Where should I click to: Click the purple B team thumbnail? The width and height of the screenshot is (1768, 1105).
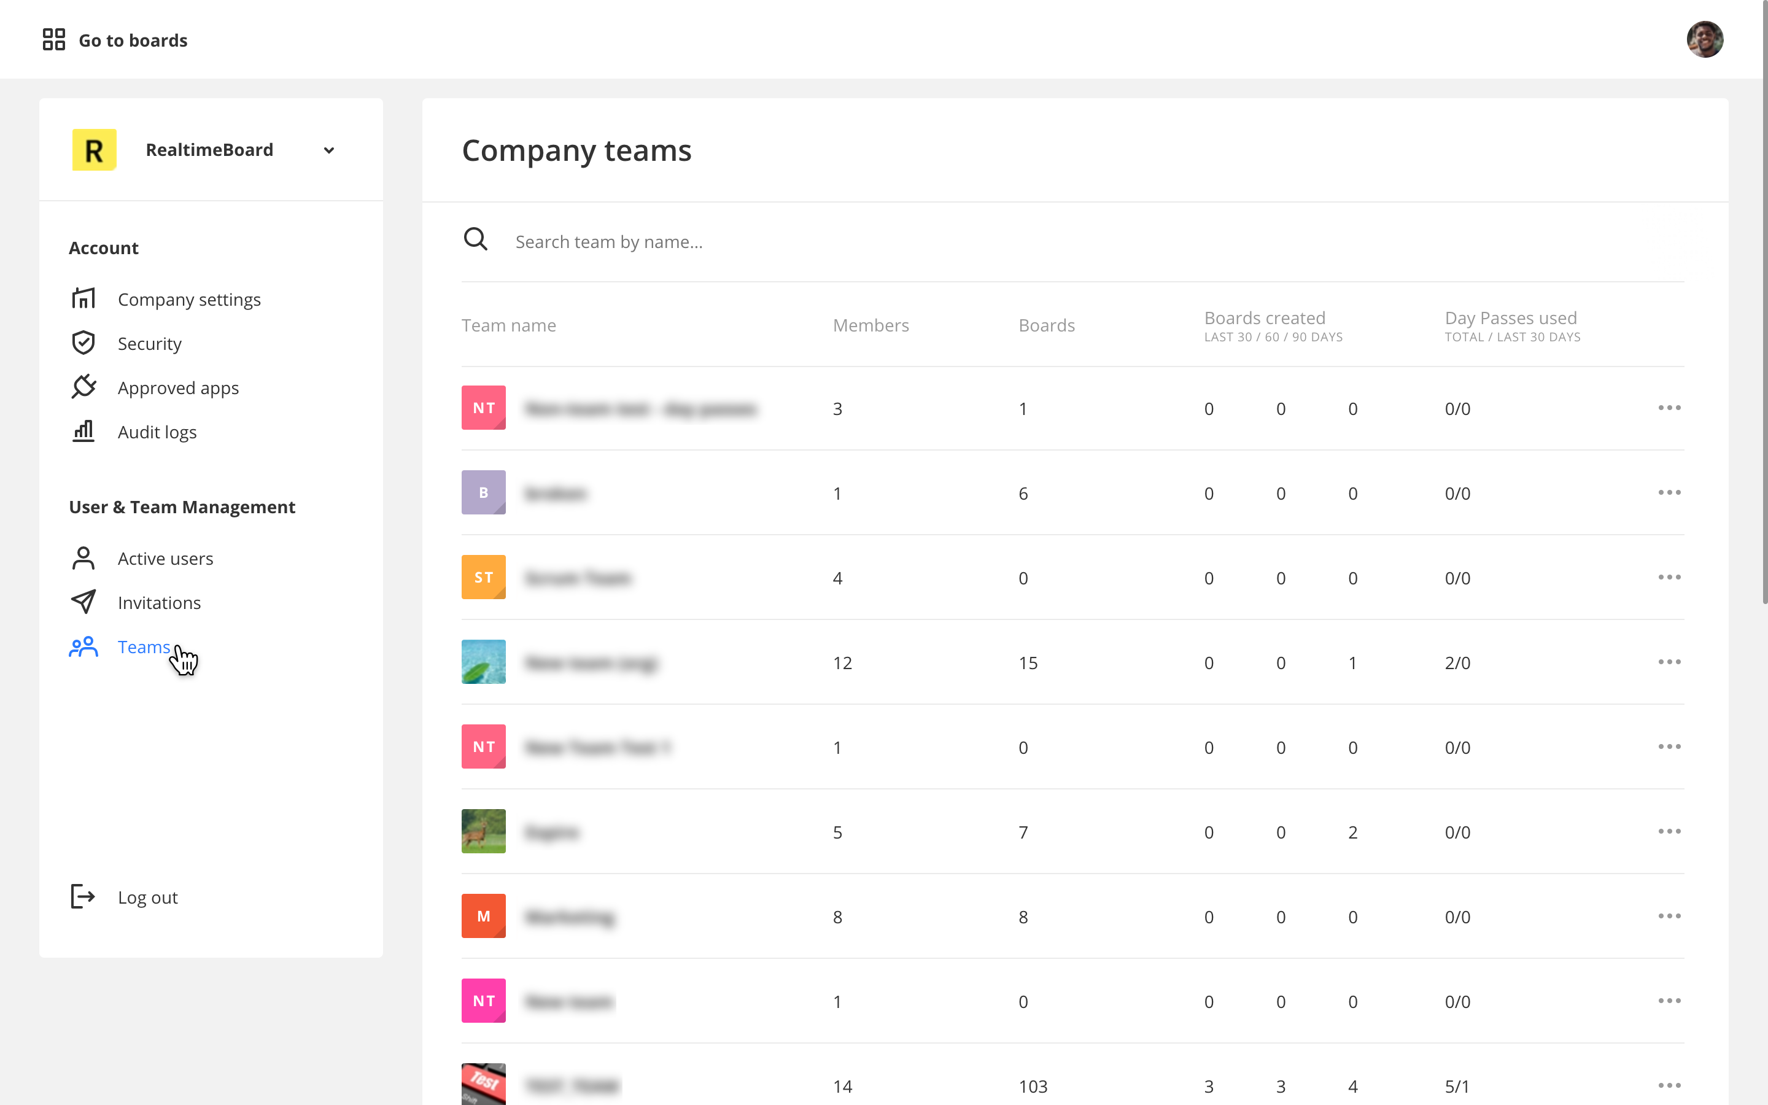tap(483, 492)
